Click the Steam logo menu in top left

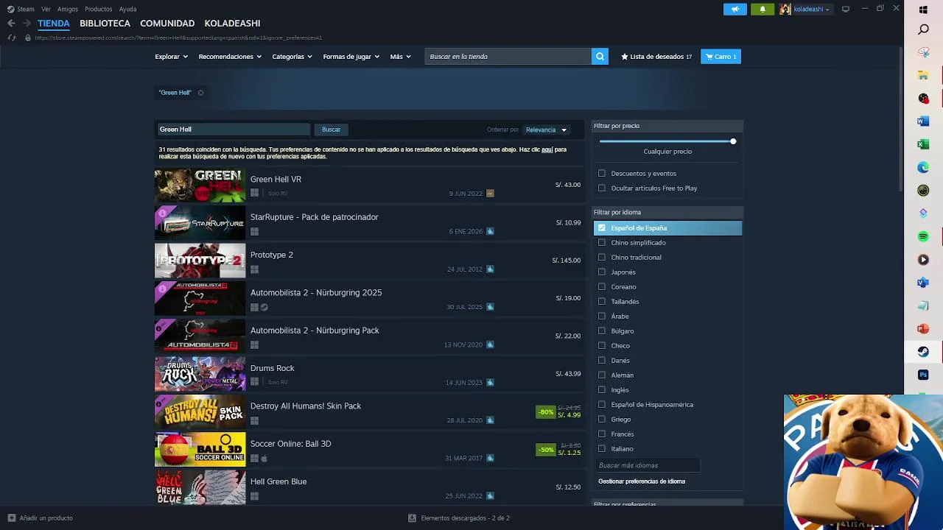click(x=21, y=9)
